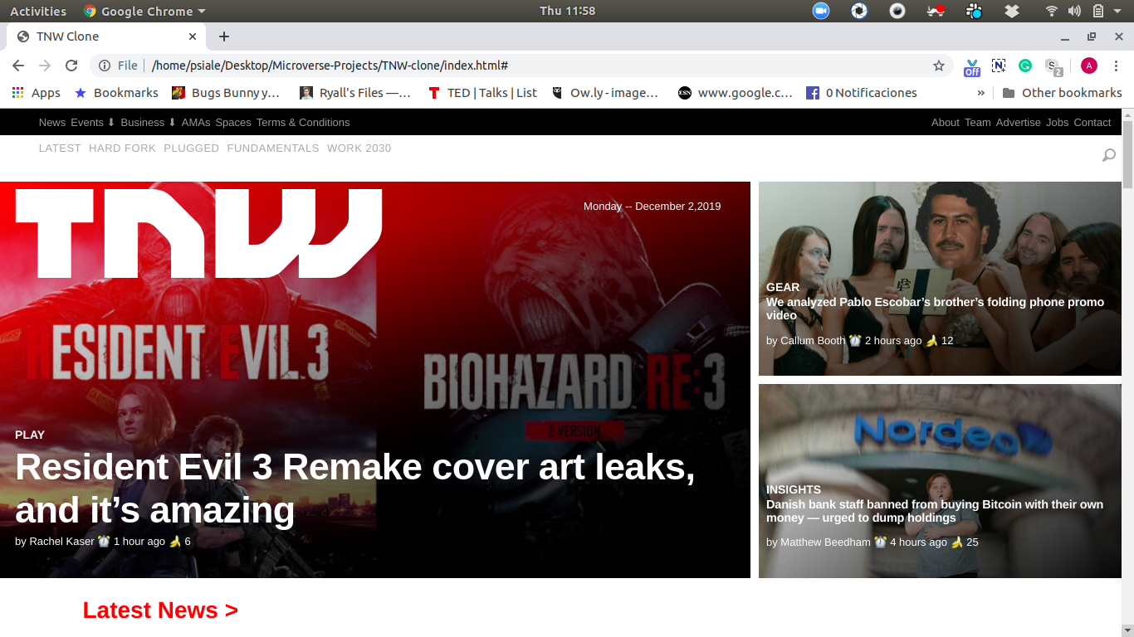Open the LATEST section link
1134x637 pixels.
60,148
